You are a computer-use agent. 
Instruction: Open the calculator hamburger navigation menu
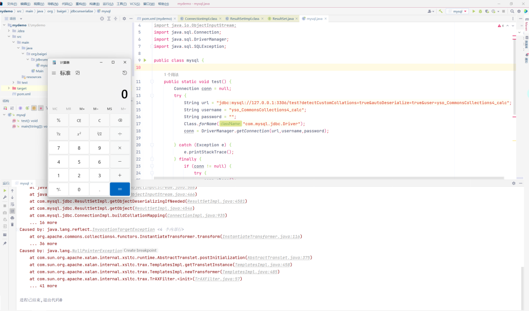[x=54, y=73]
